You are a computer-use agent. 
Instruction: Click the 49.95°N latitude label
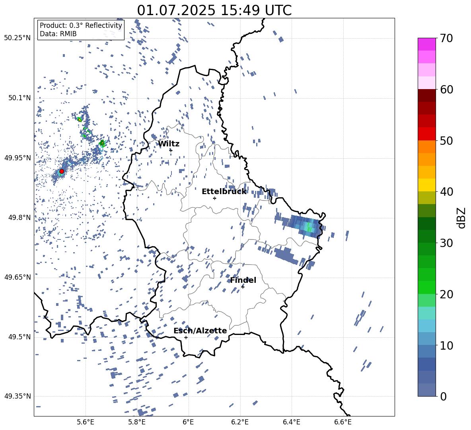(x=18, y=158)
